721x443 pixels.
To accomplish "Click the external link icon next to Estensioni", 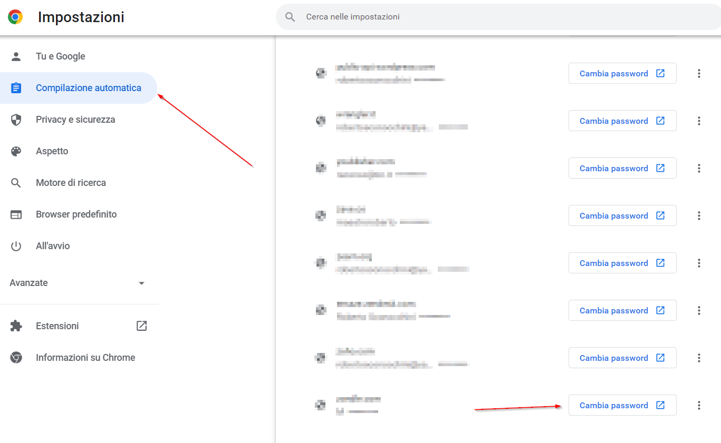I will tap(141, 326).
